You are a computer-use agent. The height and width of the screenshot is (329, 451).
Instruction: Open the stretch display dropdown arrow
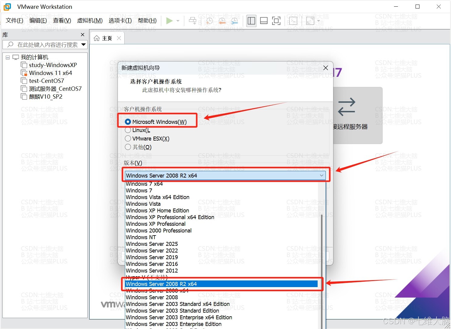tap(319, 21)
